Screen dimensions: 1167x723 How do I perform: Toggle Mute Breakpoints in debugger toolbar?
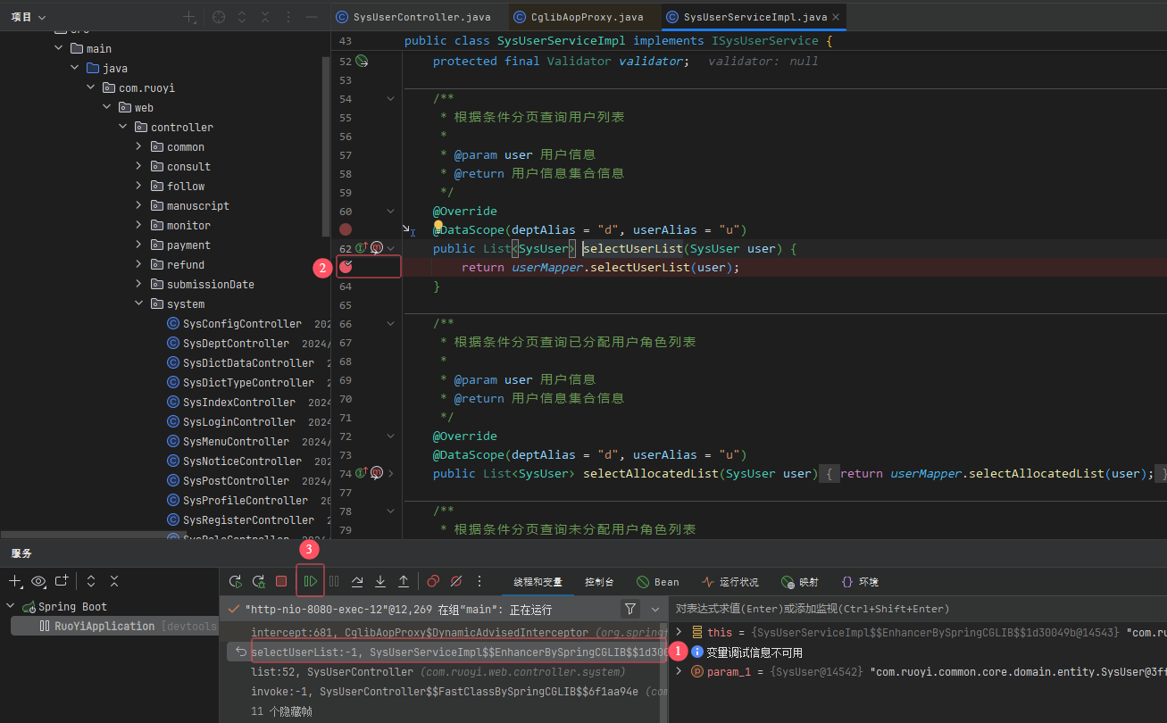[x=456, y=581]
